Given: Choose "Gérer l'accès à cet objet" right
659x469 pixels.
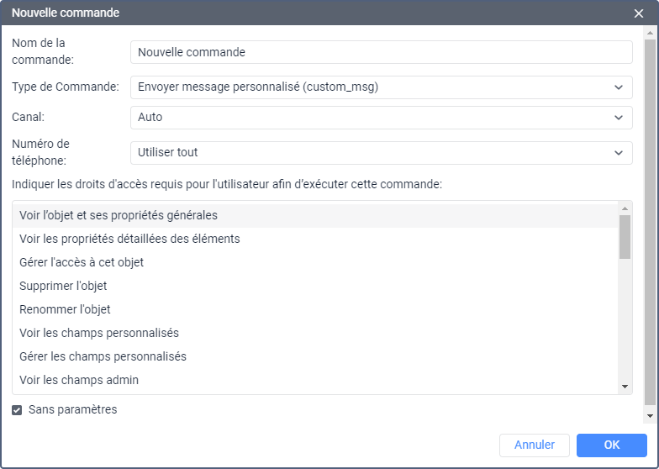Looking at the screenshot, I should [82, 262].
